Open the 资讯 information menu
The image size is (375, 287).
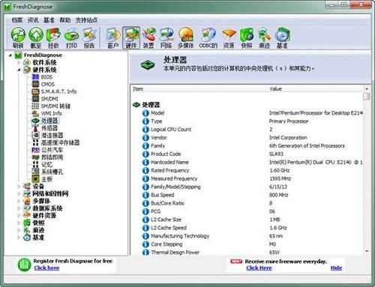point(33,20)
